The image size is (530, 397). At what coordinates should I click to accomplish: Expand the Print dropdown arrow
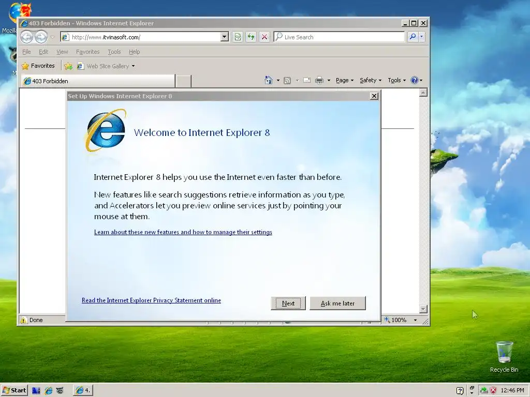pyautogui.click(x=329, y=80)
